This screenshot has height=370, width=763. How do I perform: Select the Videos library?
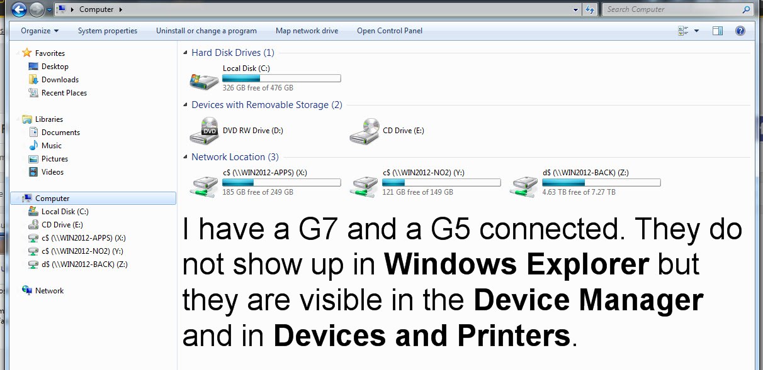(52, 172)
